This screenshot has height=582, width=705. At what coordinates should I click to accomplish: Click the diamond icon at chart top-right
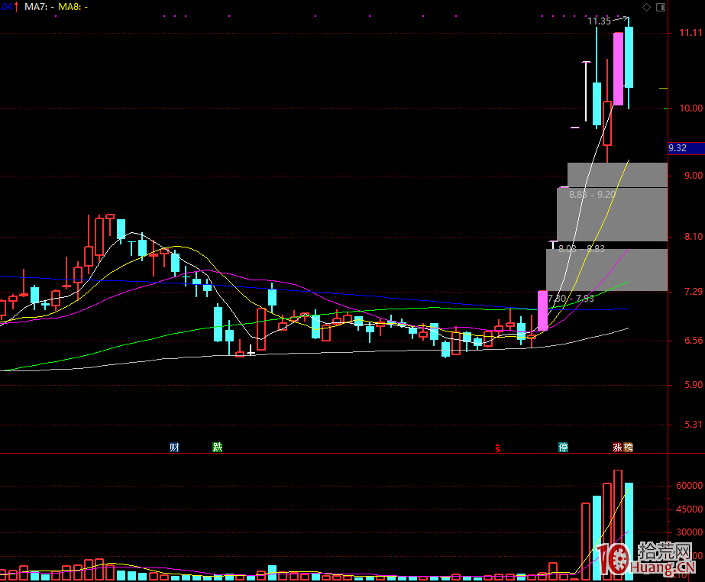646,7
